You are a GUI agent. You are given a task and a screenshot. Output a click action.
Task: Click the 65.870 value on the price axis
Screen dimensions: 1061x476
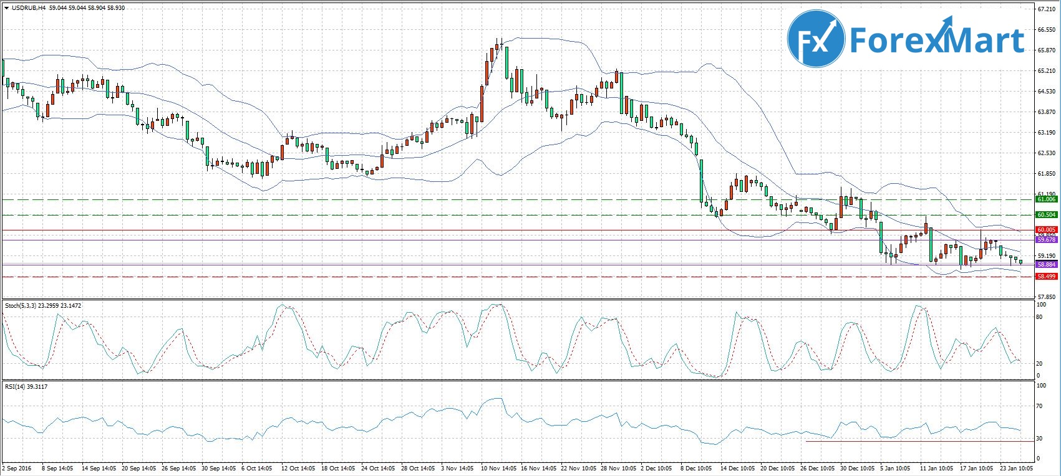click(1046, 50)
